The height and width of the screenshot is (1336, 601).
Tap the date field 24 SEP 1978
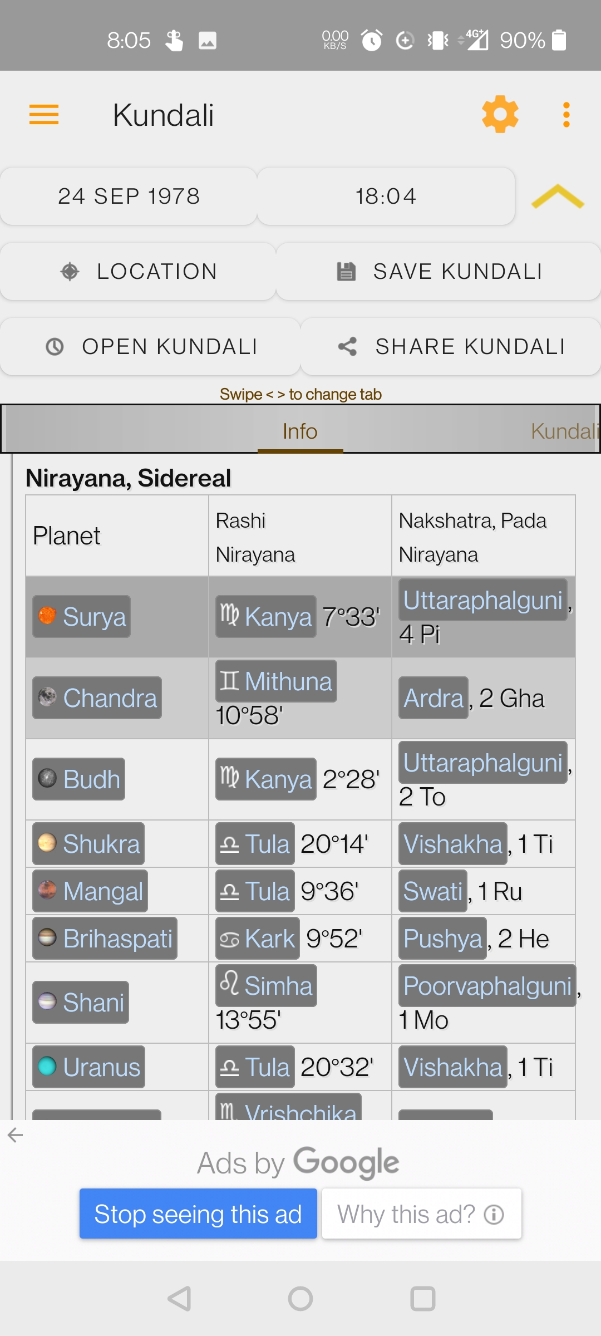click(129, 197)
